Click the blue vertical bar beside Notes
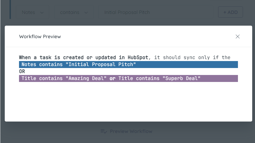The image size is (255, 143). pyautogui.click(x=10, y=9)
